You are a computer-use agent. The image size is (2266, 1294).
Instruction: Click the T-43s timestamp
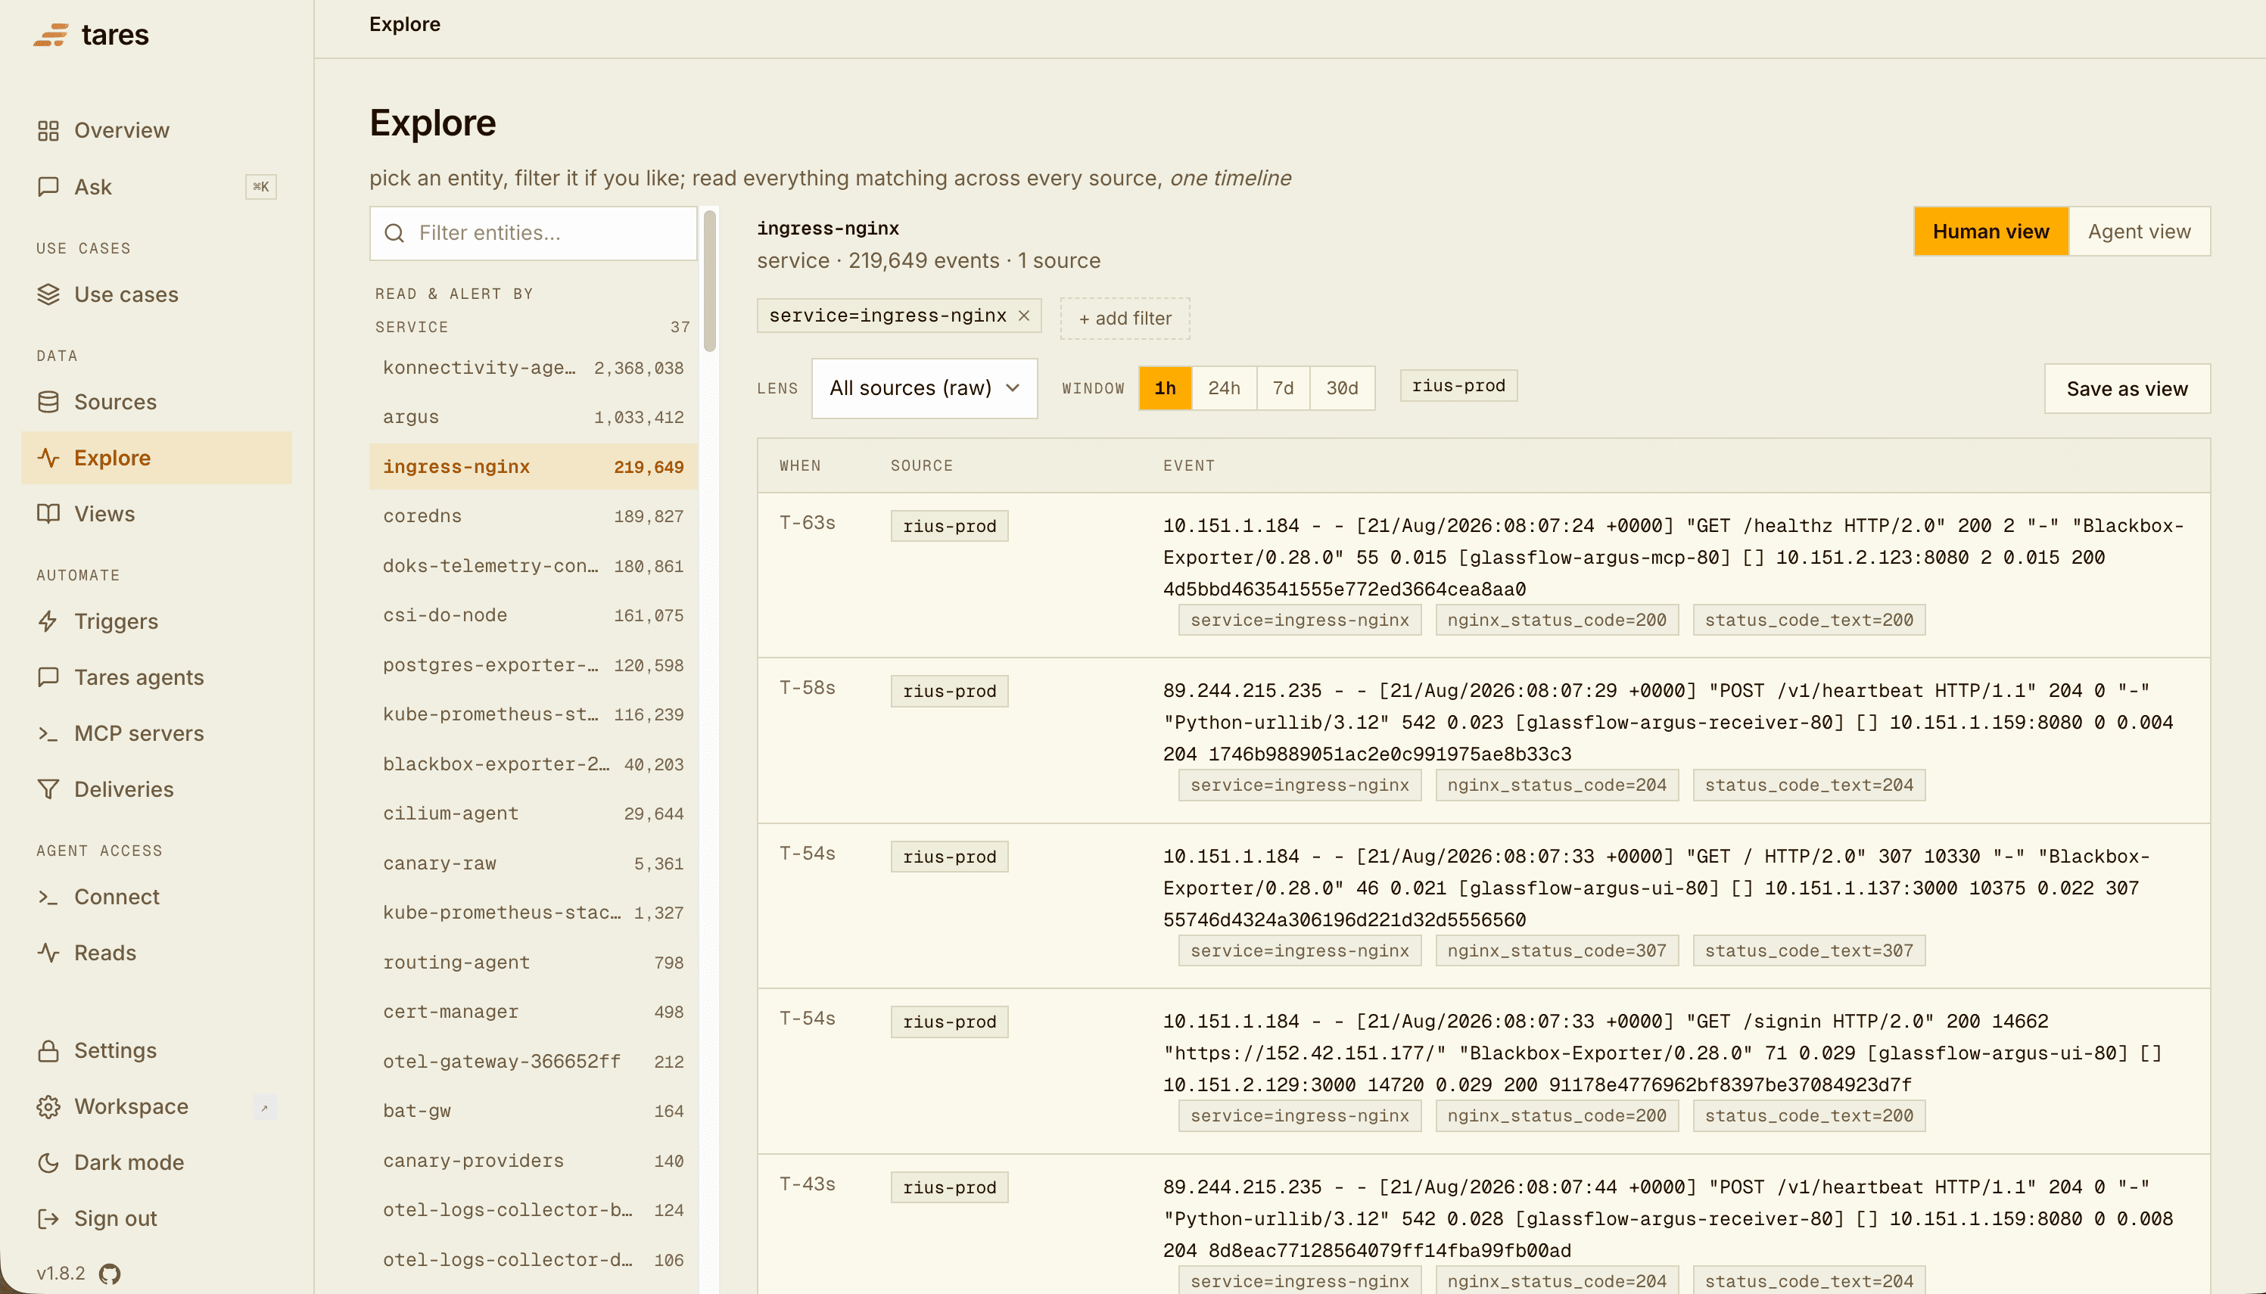coord(807,1184)
